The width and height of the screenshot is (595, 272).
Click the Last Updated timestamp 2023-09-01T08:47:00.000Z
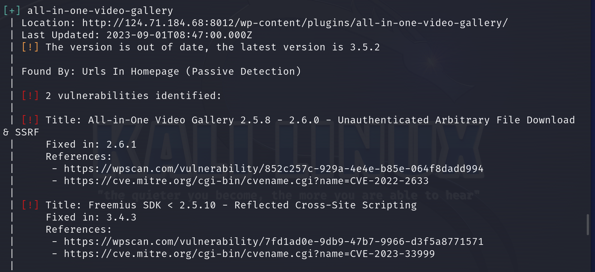click(x=179, y=35)
